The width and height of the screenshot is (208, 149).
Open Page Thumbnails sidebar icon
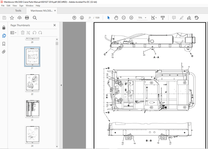4,36
